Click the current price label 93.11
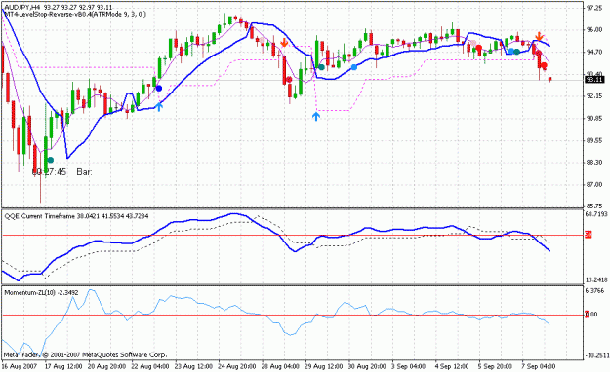Screen dimensions: 610x372 pos(594,80)
